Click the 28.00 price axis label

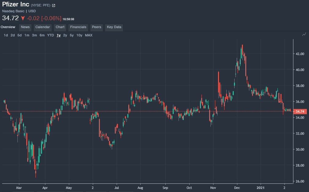(x=300, y=165)
